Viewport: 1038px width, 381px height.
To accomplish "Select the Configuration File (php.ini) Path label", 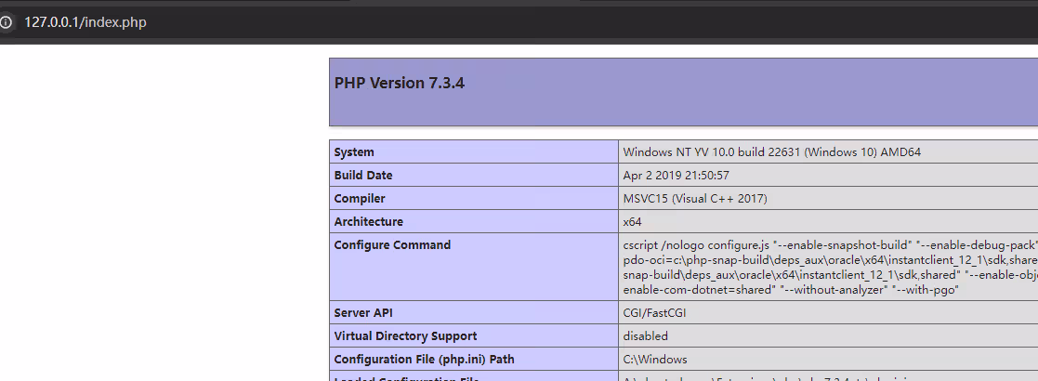I will (424, 360).
